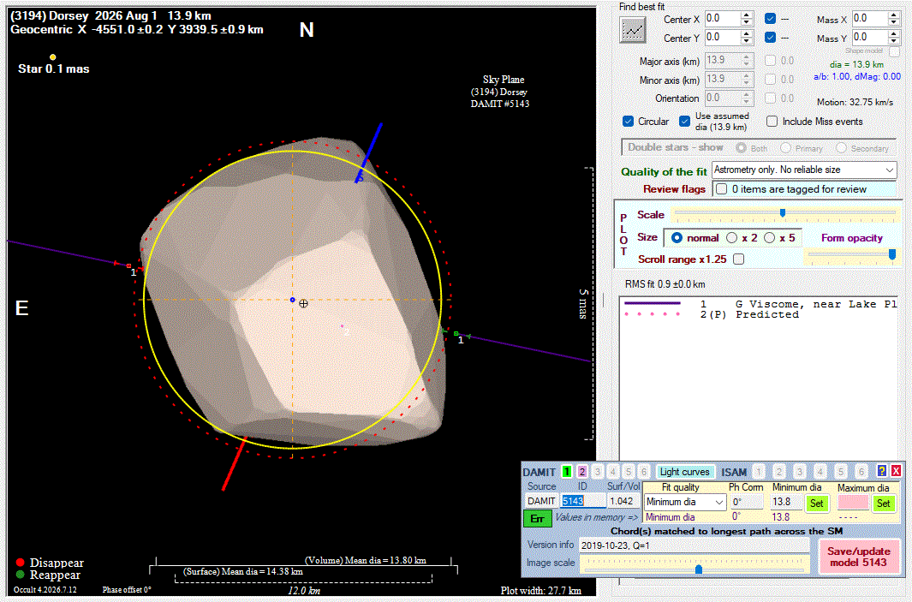Open the Light curves tab

pyautogui.click(x=684, y=472)
